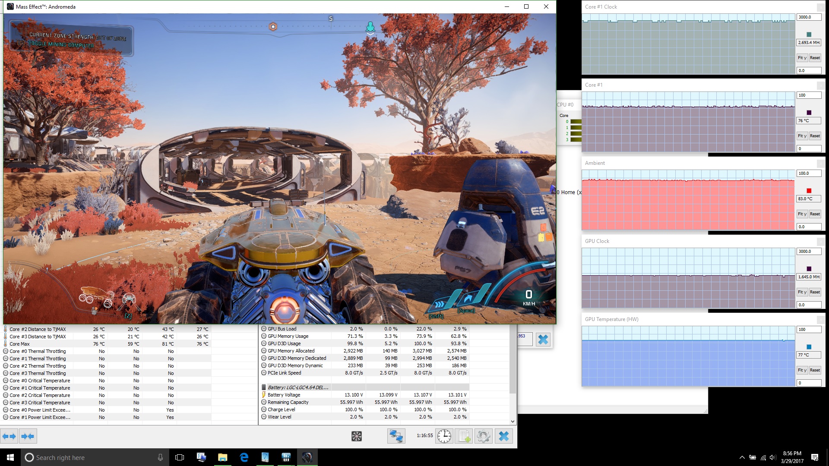Click GPU Memory Allocated row label
Viewport: 829px width, 466px height.
291,351
